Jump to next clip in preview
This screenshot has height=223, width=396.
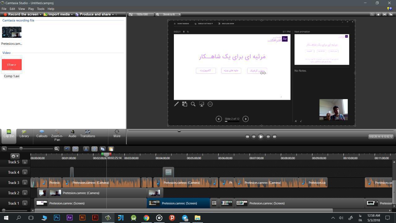pos(274,137)
